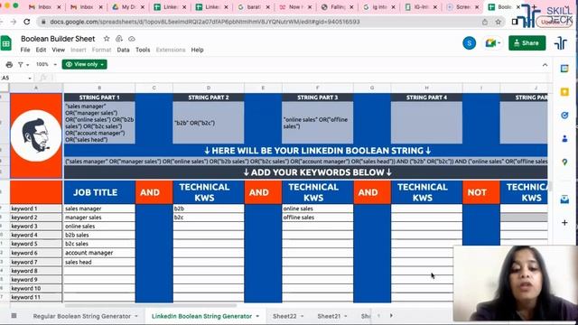Open Calendar in the side panel
Viewport: 578px width, 325px height.
[x=564, y=69]
